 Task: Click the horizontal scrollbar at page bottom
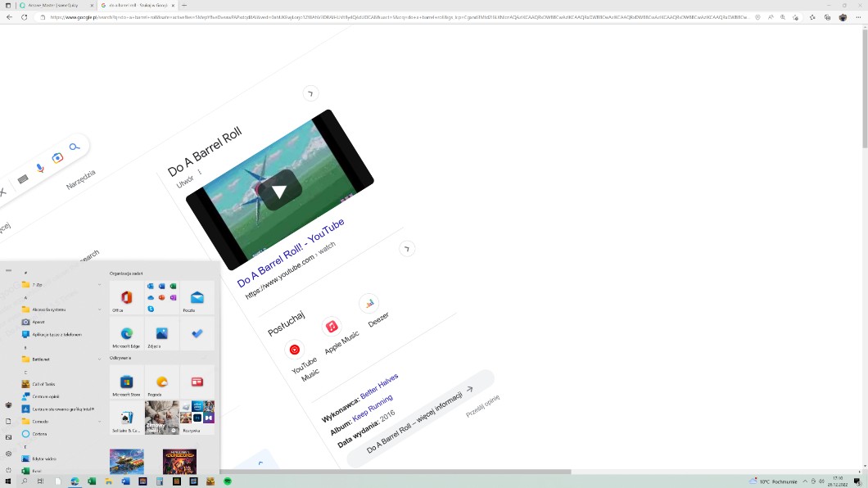[393, 472]
